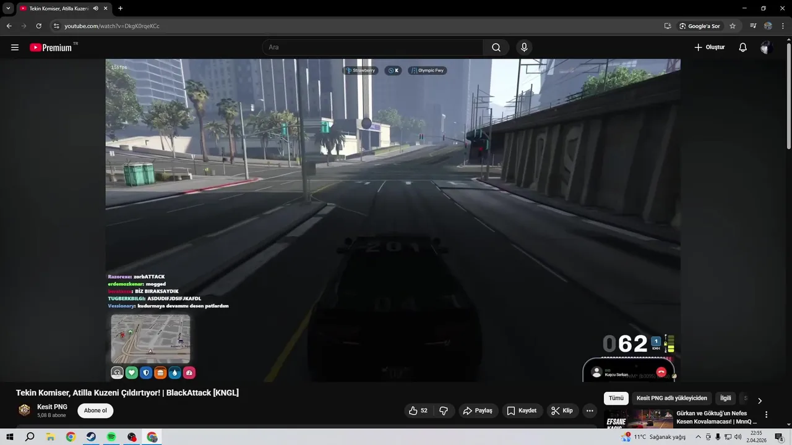Show more filter chips with right arrow
Viewport: 792px width, 445px height.
[x=760, y=400]
